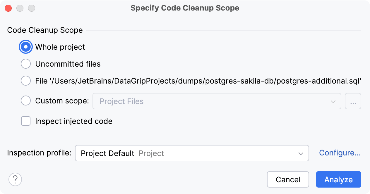Choose Uncommitted files as the cleanup scope
Viewport: 370px width, 194px height.
click(25, 64)
